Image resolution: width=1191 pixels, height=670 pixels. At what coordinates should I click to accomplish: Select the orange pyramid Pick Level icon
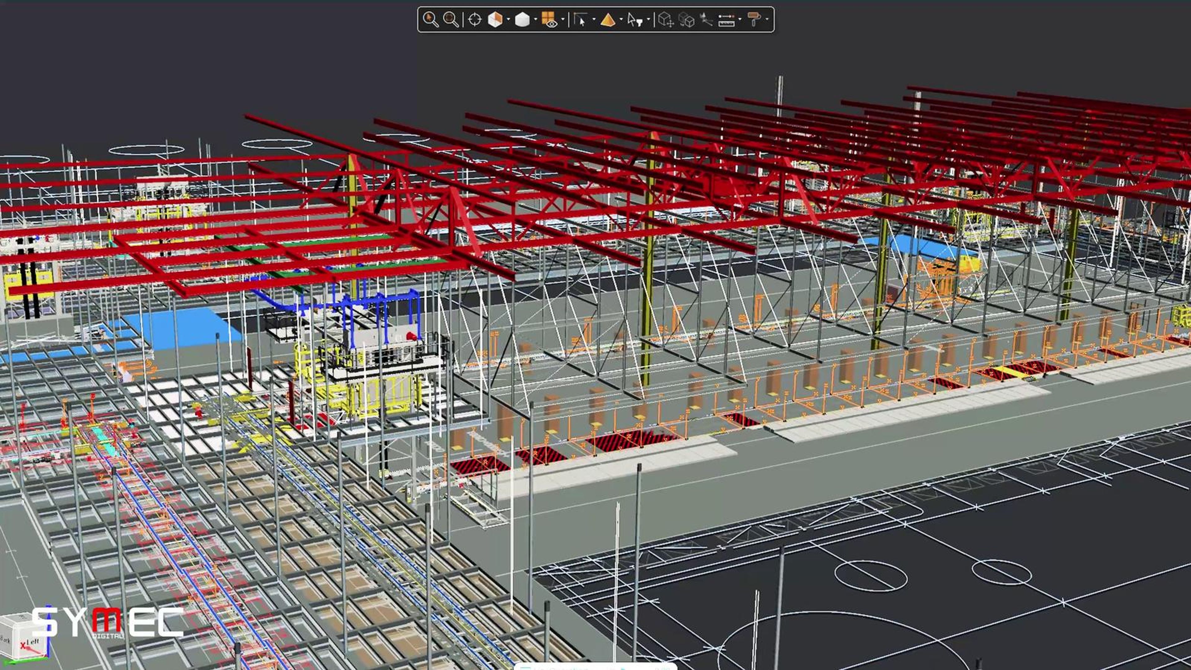[x=608, y=20]
